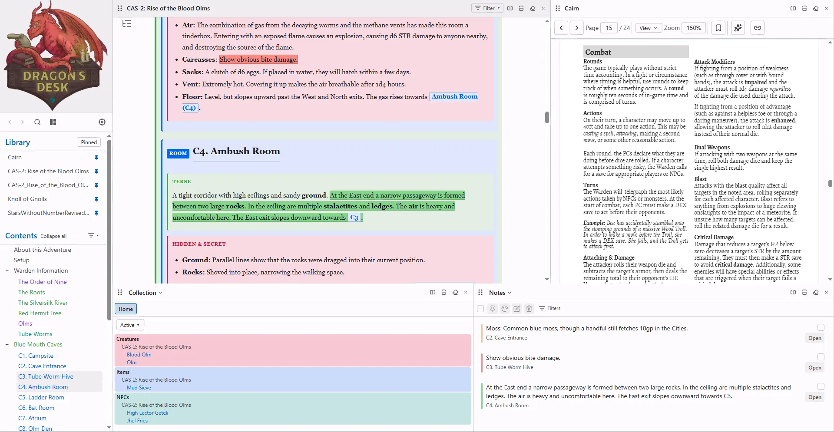Click the link chain icon in Cairn toolbar
The width and height of the screenshot is (834, 432).
point(758,28)
